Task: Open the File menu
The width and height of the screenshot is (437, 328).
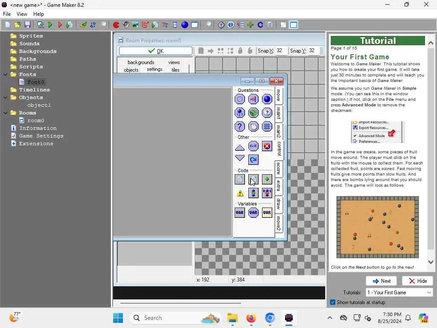Action: point(7,14)
